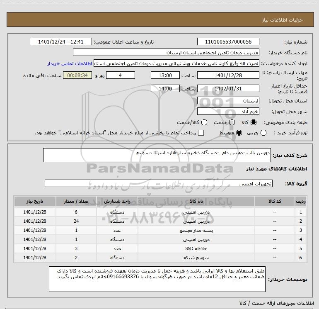
Task: Click the announcement date field 1401/12/24 - 12:41
Action: pyautogui.click(x=61, y=42)
